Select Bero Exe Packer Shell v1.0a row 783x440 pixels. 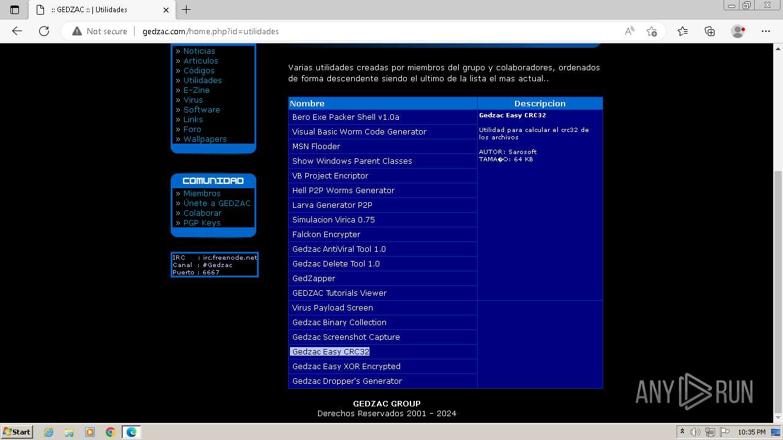[x=383, y=117]
